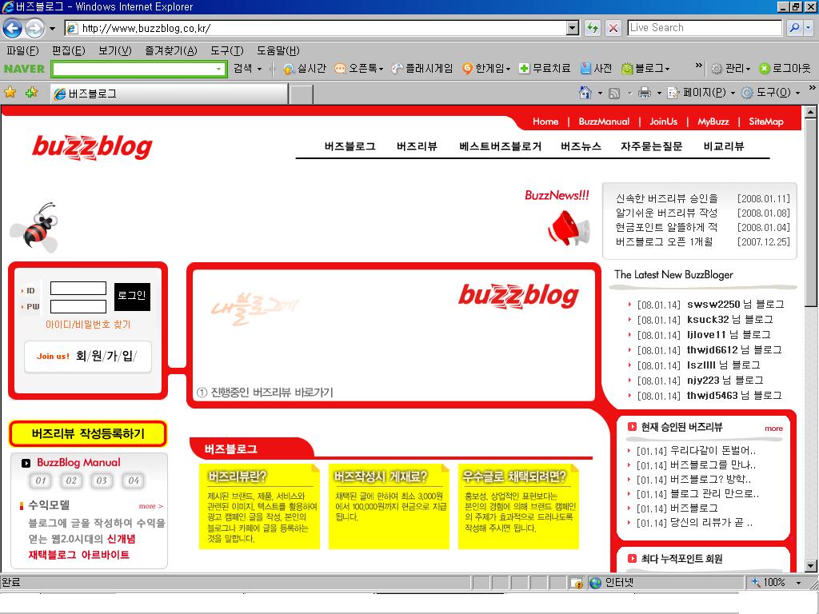Click the PW password field

pyautogui.click(x=78, y=306)
